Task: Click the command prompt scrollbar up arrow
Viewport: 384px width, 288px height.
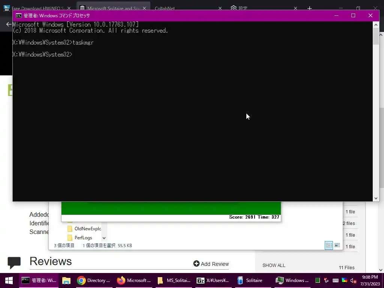Action: (x=376, y=24)
